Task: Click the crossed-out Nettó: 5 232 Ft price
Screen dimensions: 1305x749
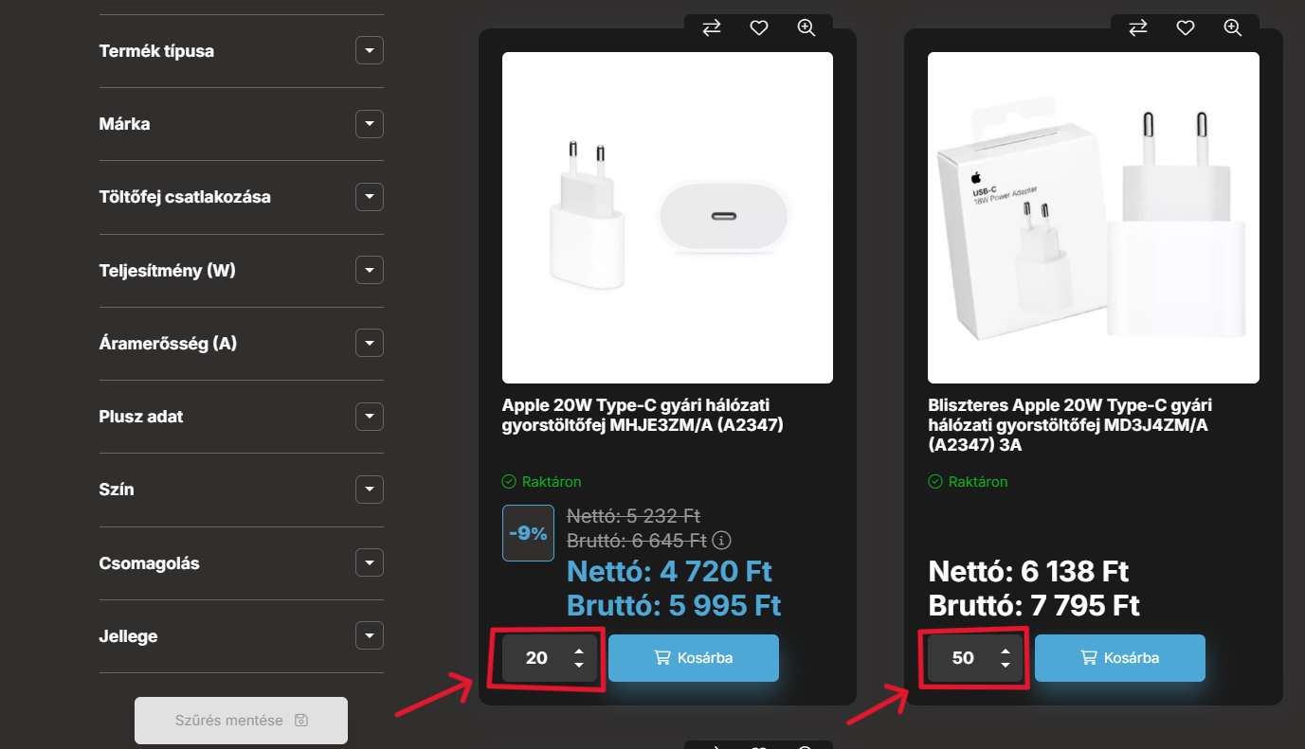Action: (x=633, y=516)
